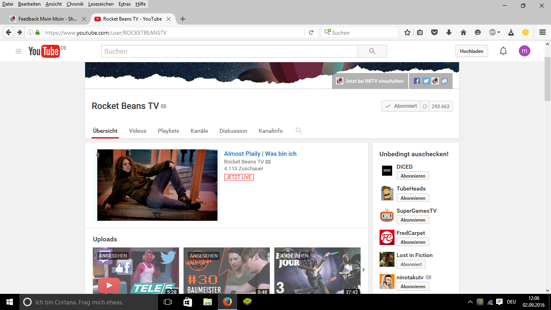Bookmark this page with the star icon
The width and height of the screenshot is (551, 310).
(407, 32)
